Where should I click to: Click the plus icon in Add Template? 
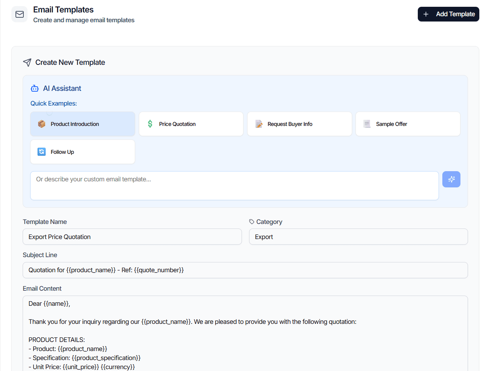click(426, 14)
